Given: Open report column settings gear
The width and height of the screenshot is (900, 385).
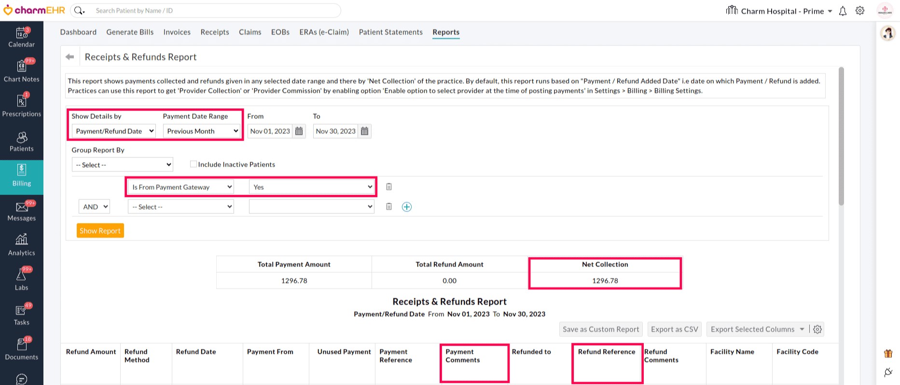Looking at the screenshot, I should coord(817,330).
